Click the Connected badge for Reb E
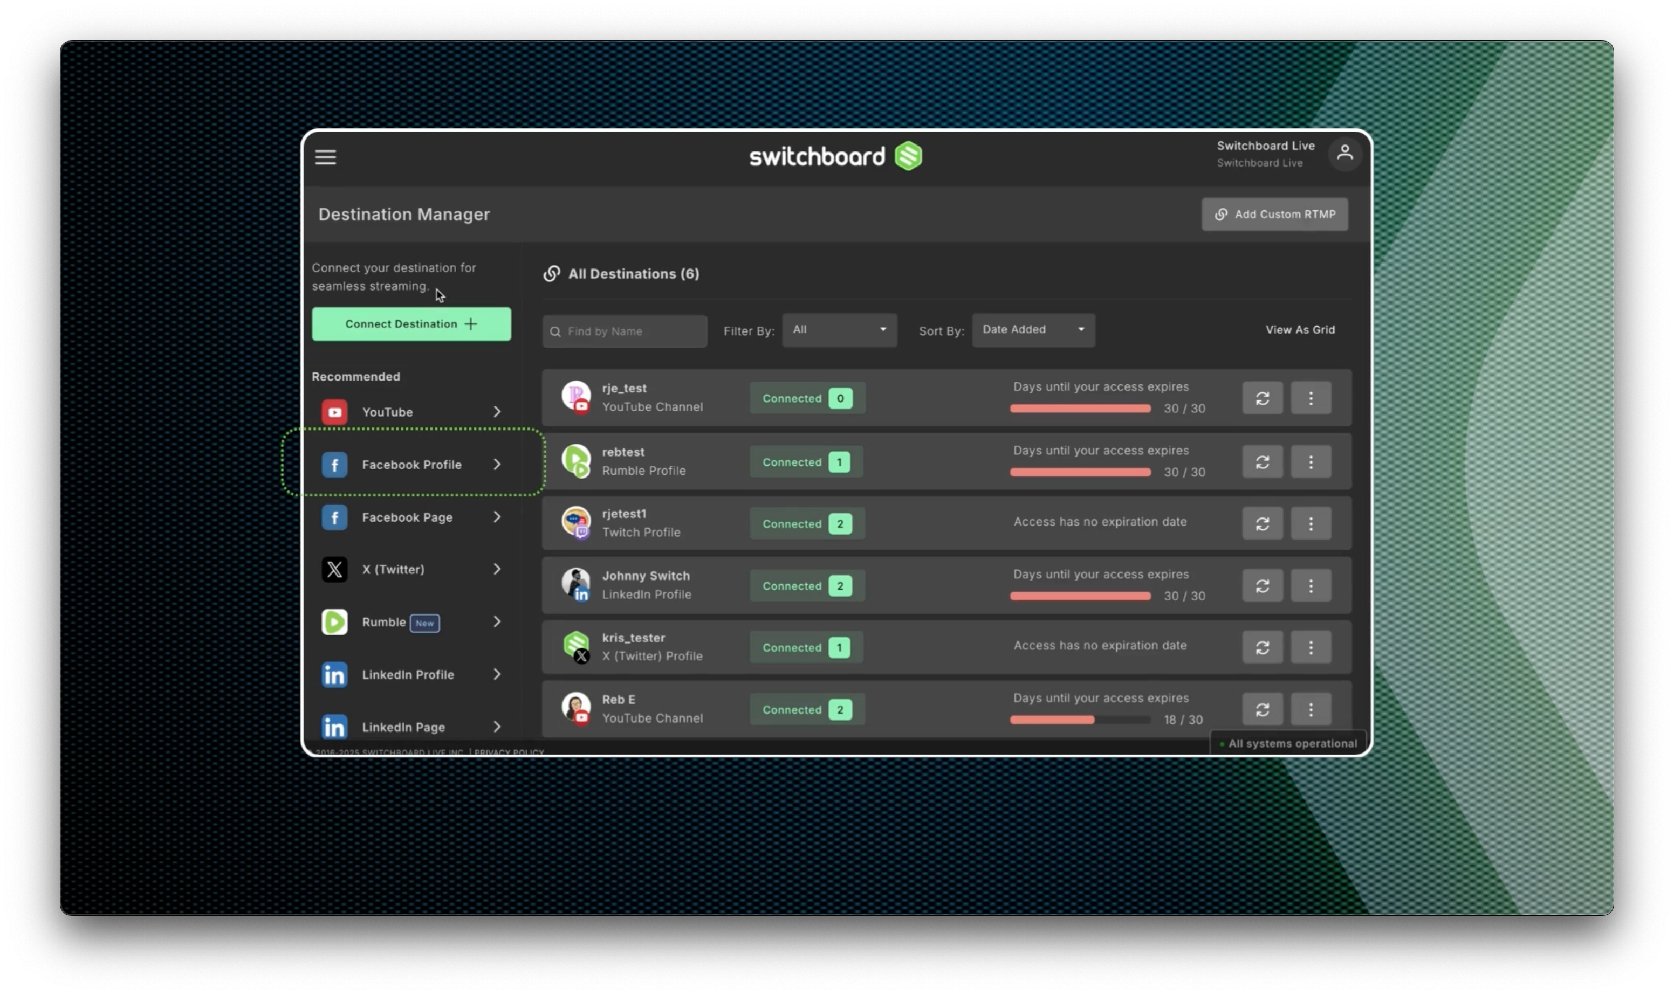This screenshot has height=995, width=1674. click(807, 709)
